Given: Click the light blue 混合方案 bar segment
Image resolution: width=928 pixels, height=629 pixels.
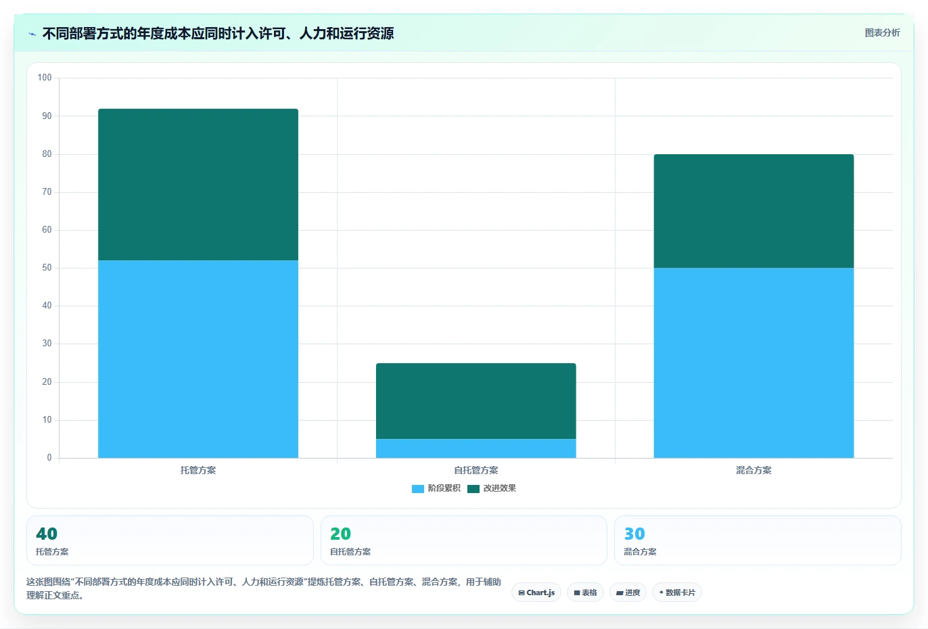Looking at the screenshot, I should (x=753, y=363).
